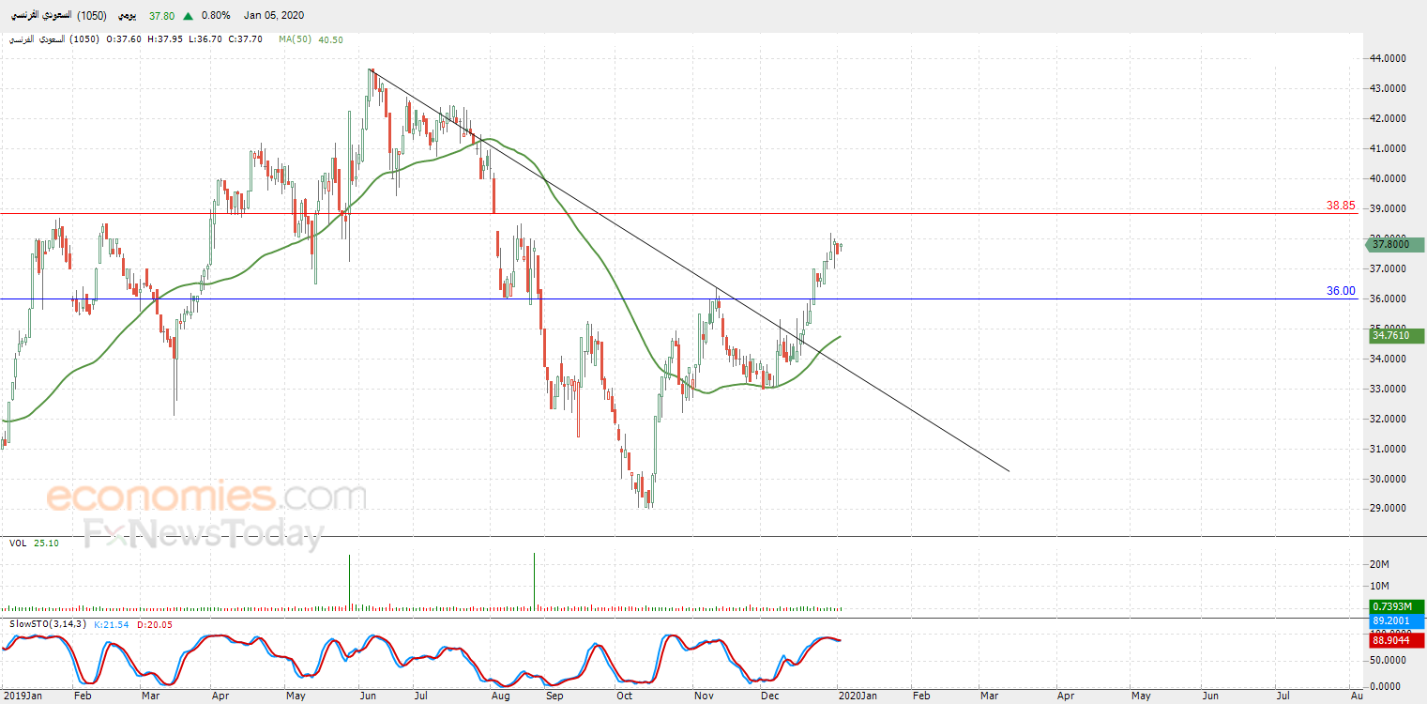This screenshot has width=1427, height=704.
Task: Click the 44.0000 price axis label
Action: pos(1389,58)
